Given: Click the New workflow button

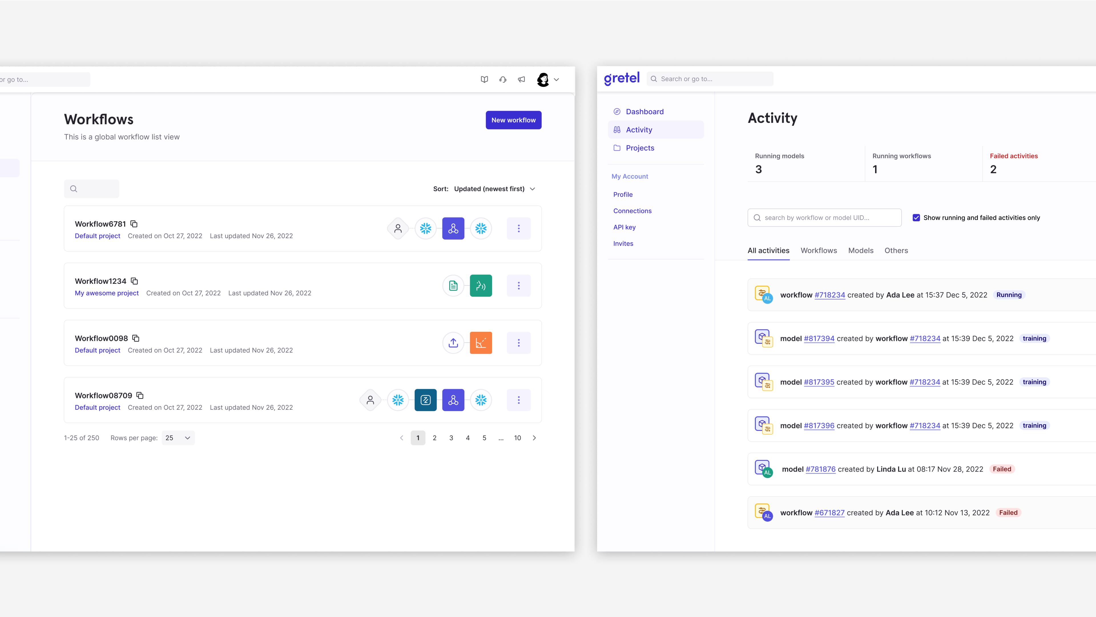Looking at the screenshot, I should pos(513,120).
